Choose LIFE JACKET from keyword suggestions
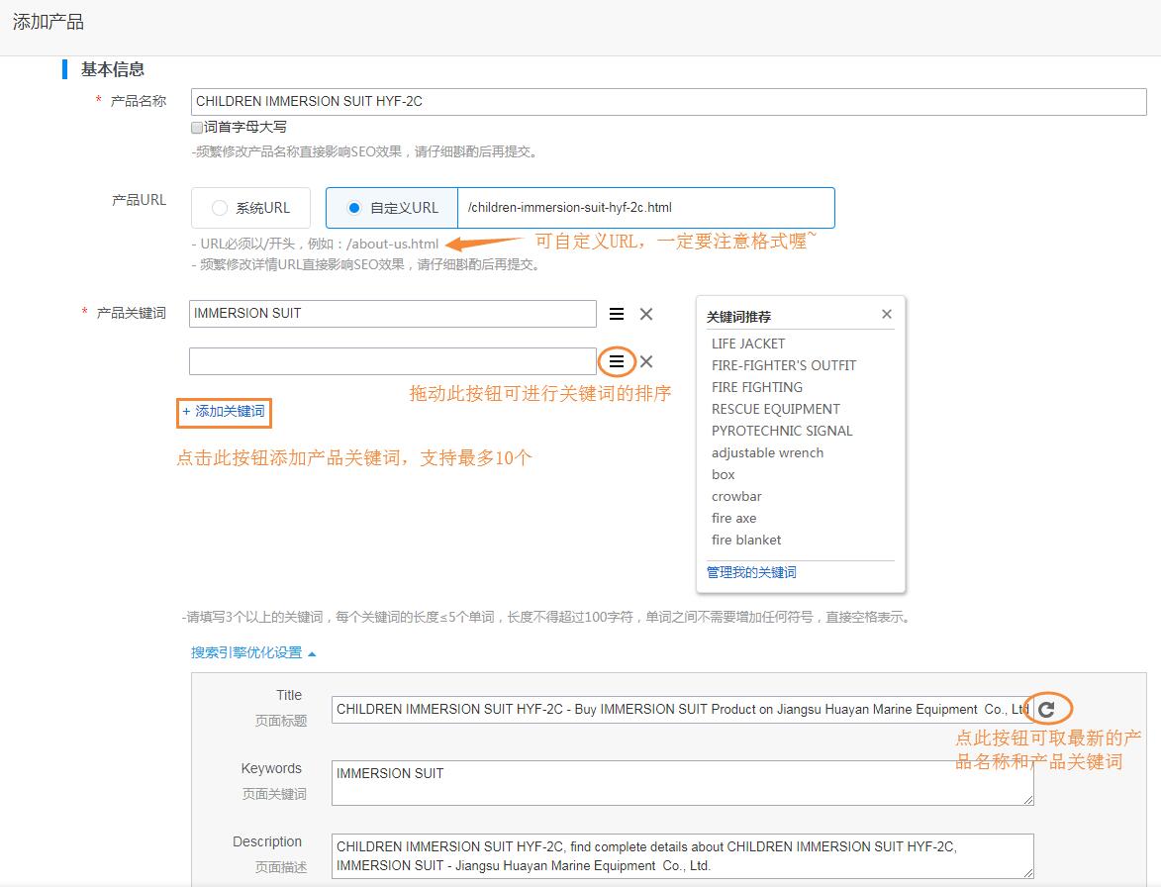Screen dimensions: 1161x887 (748, 344)
